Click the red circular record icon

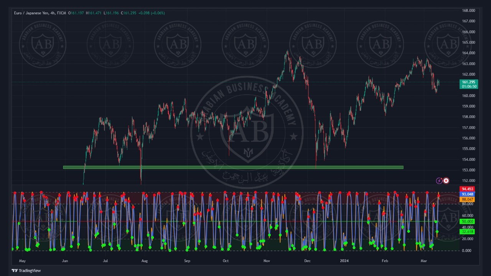coord(446,181)
